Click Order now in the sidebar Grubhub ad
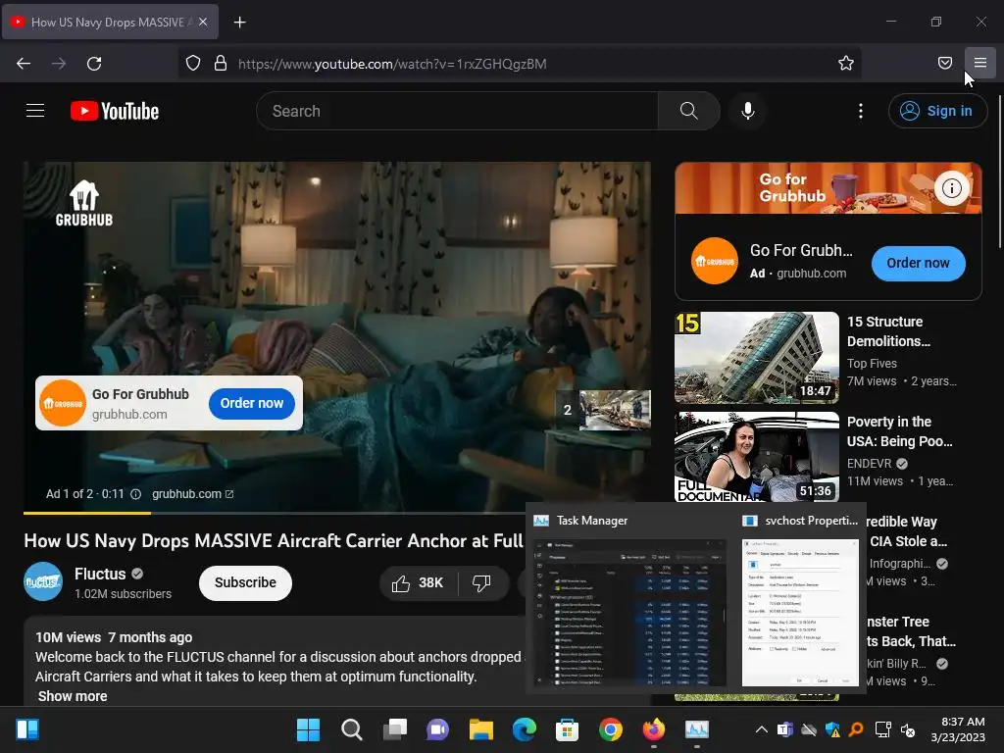Viewport: 1004px width, 753px height. point(918,263)
